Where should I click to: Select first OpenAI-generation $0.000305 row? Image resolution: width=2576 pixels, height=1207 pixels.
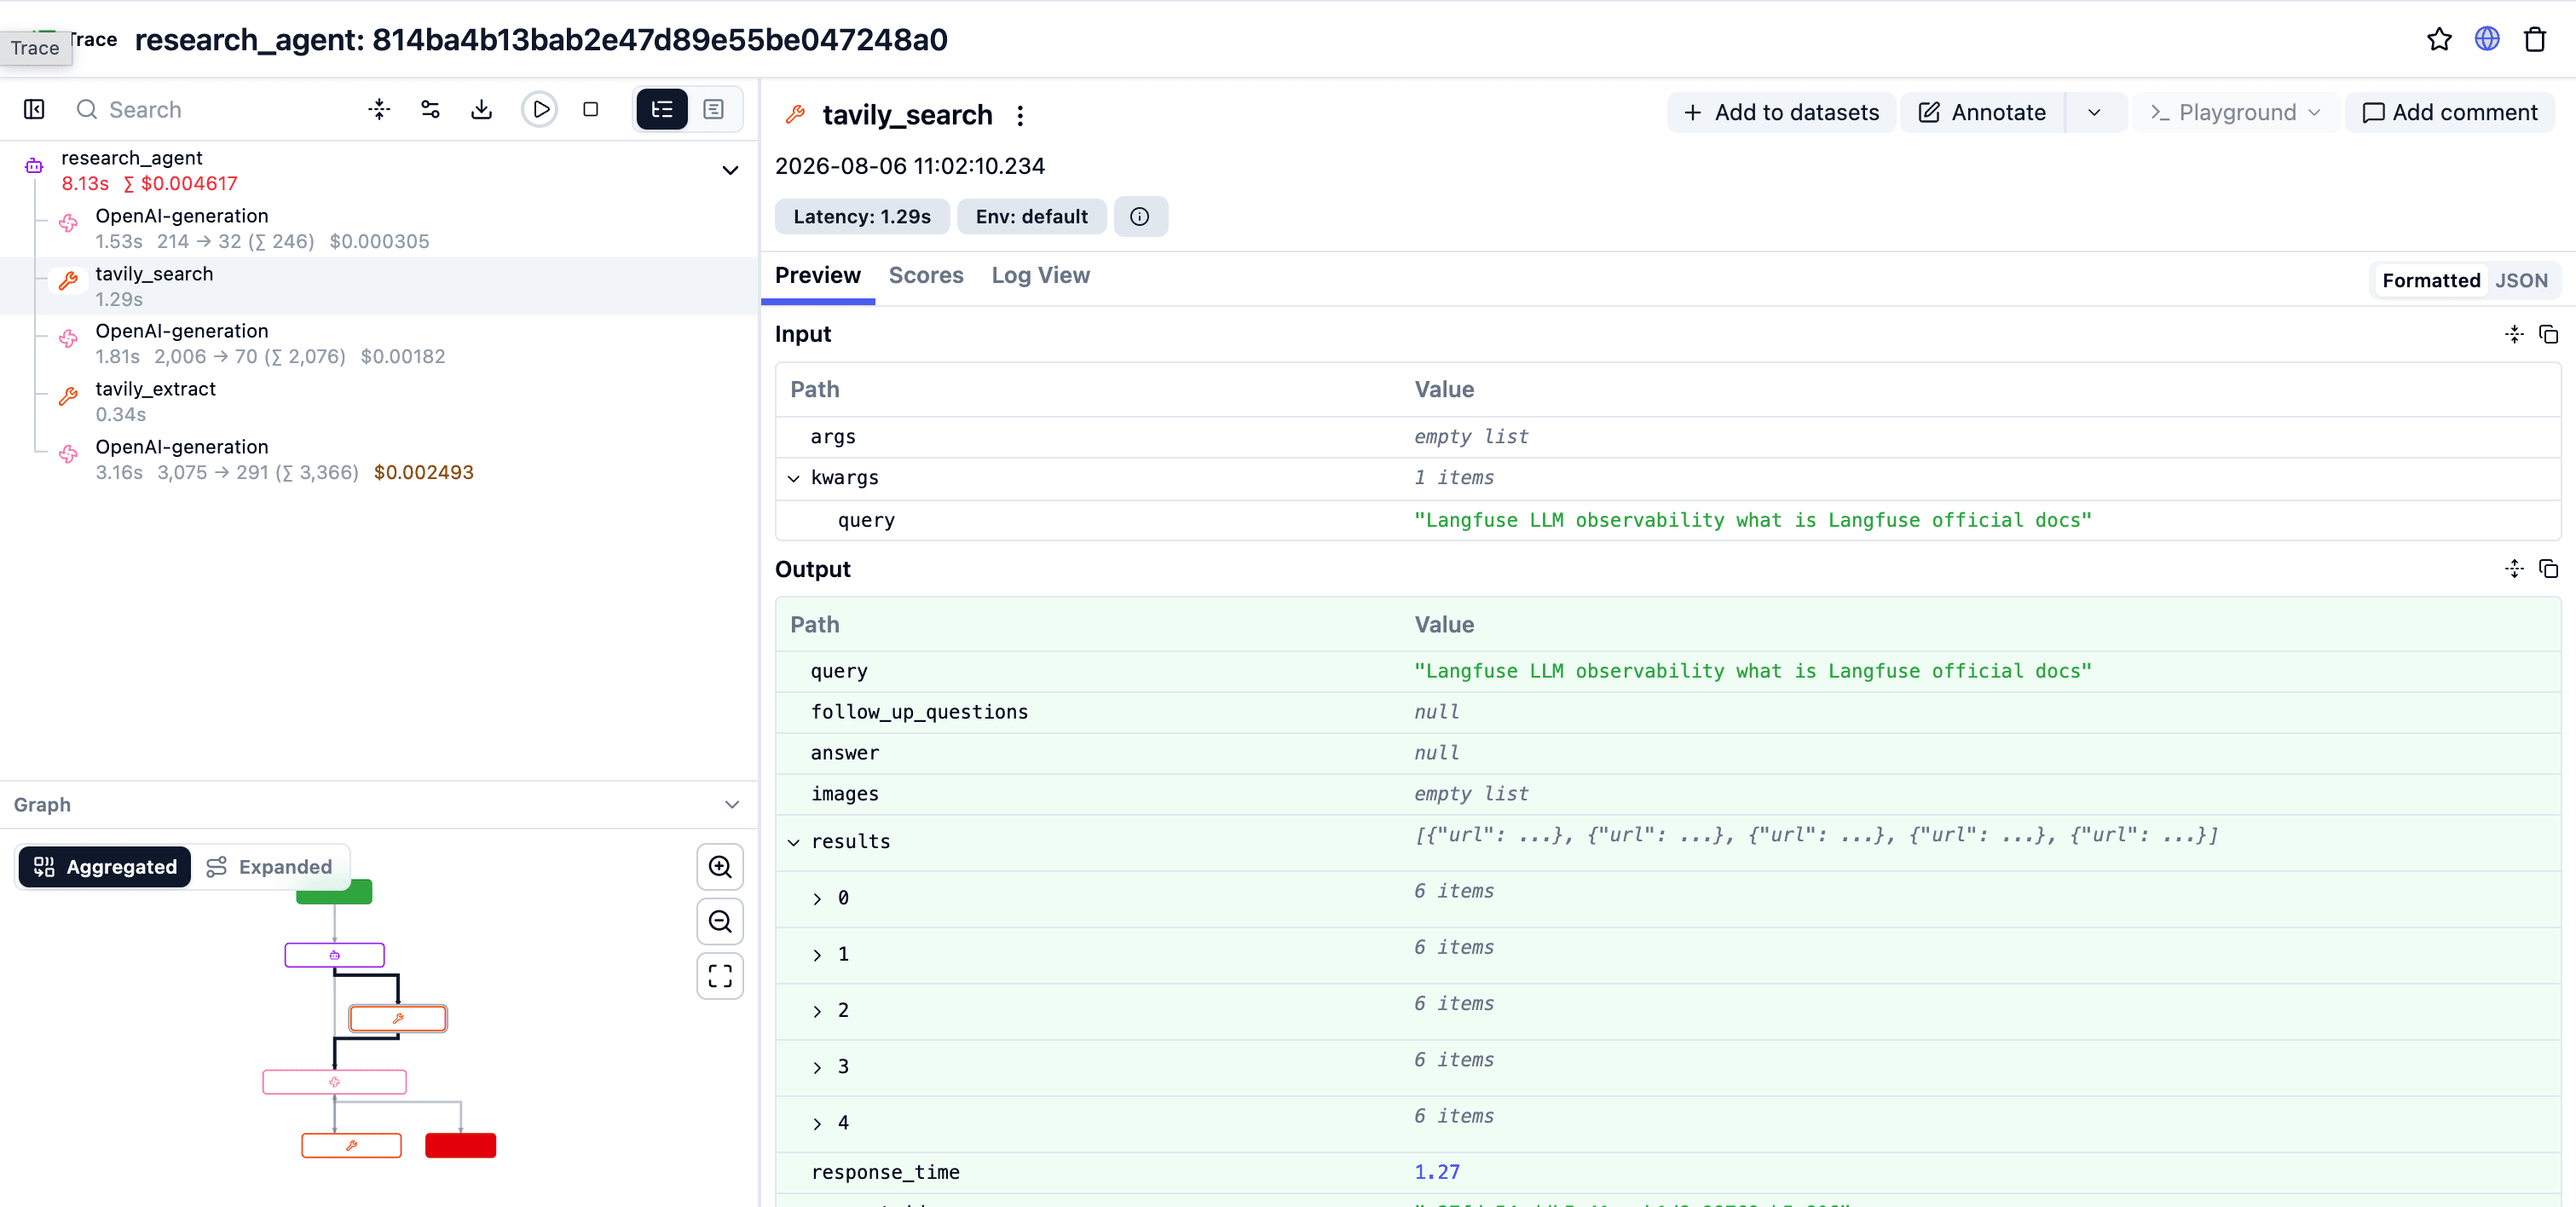point(380,229)
